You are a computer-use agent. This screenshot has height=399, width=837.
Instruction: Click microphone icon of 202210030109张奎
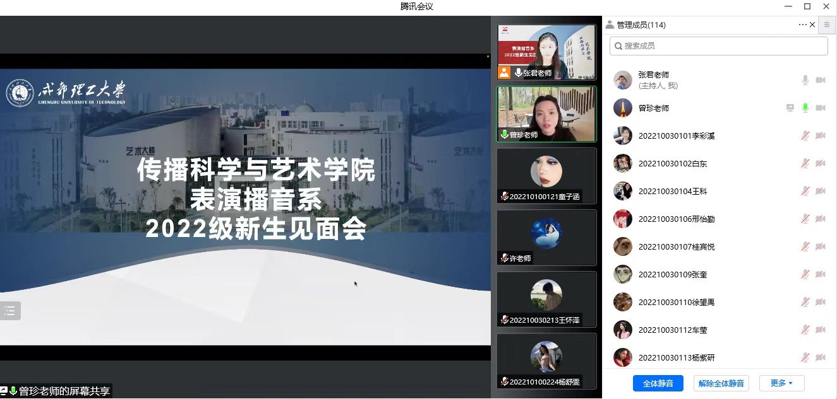pyautogui.click(x=805, y=274)
